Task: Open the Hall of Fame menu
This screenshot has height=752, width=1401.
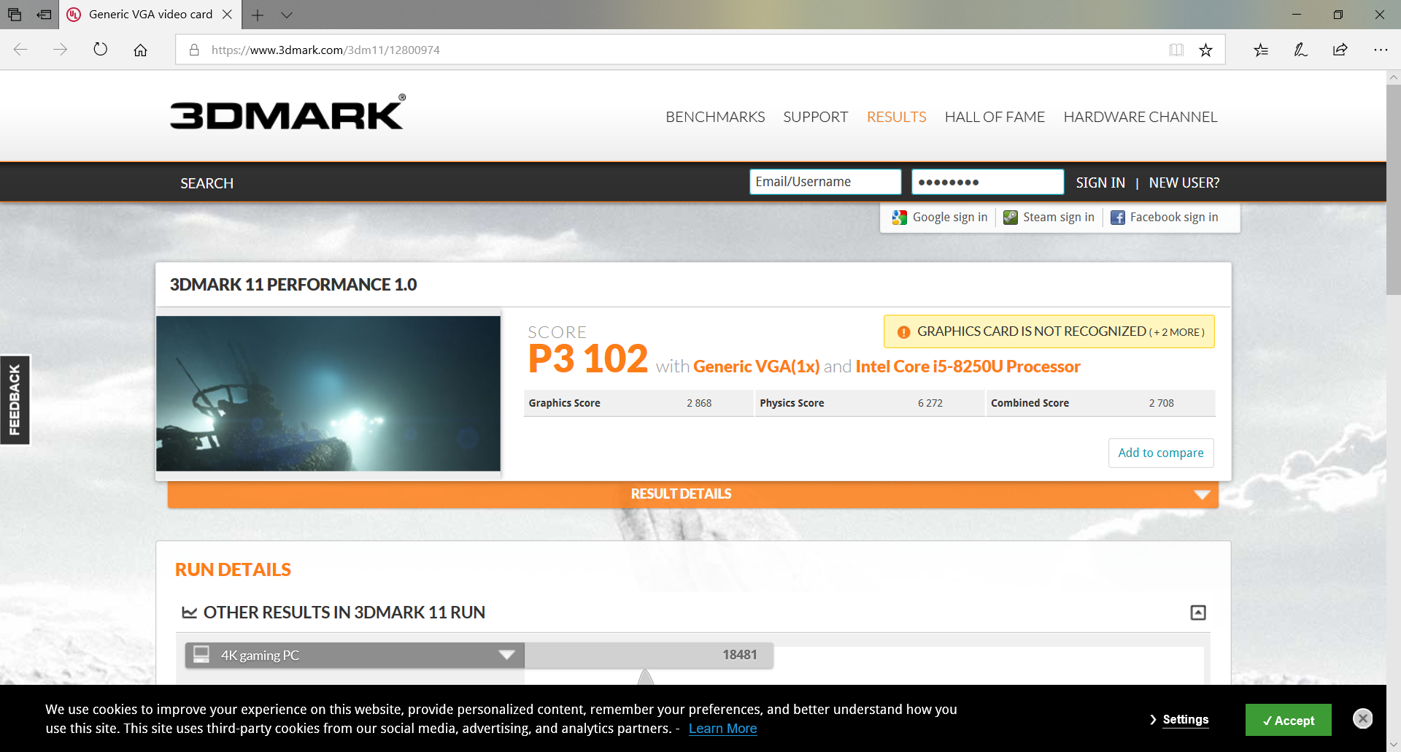Action: coord(995,117)
